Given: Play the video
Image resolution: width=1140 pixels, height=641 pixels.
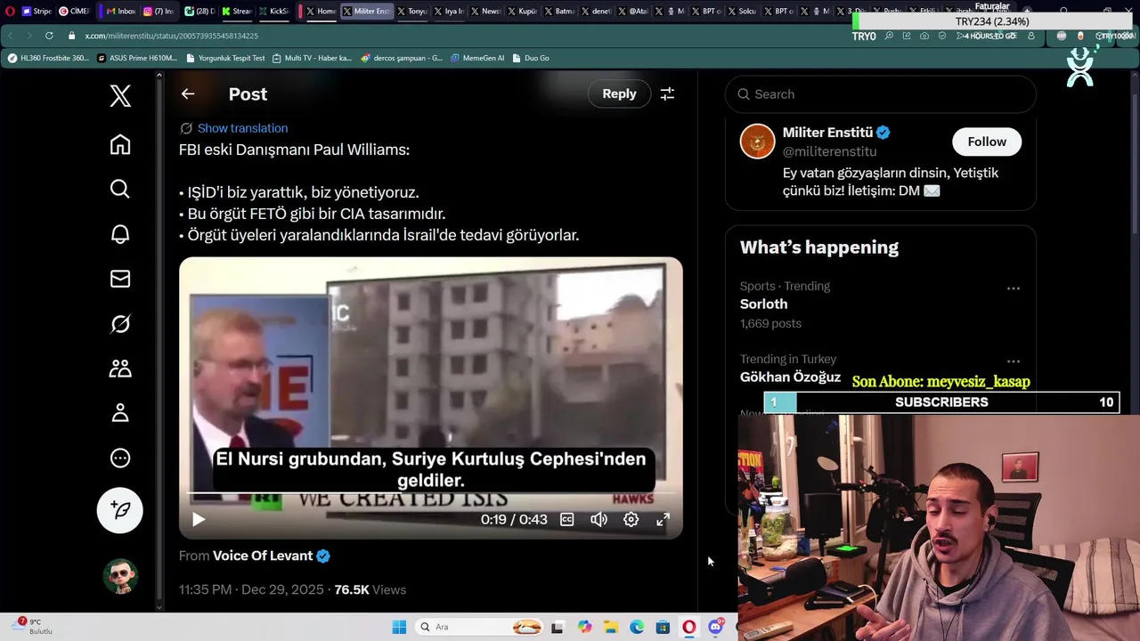Looking at the screenshot, I should pyautogui.click(x=199, y=519).
